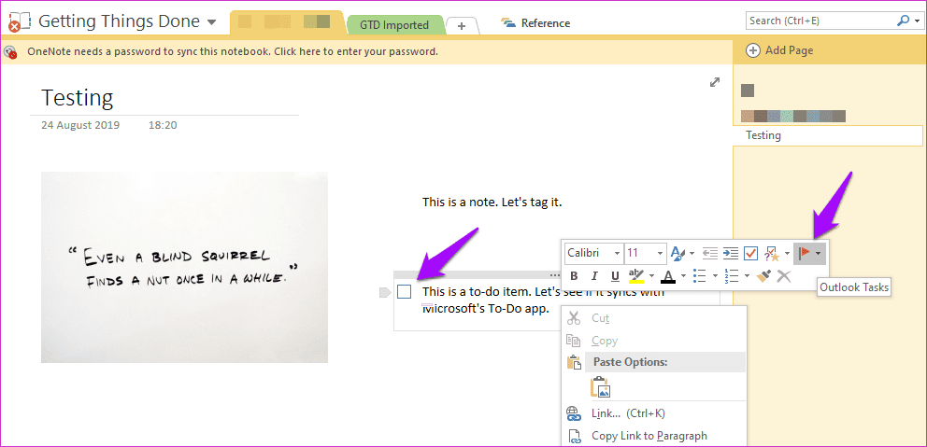The width and height of the screenshot is (927, 447).
Task: Click the note container's top handle bar
Action: [x=478, y=274]
